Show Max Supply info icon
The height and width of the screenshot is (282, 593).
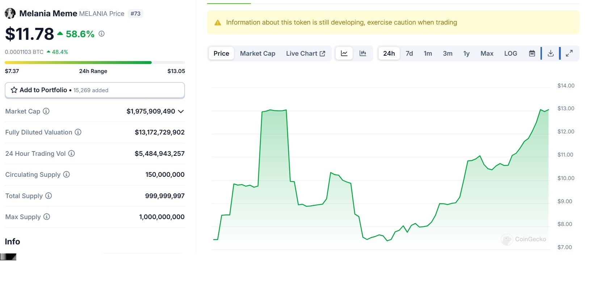pyautogui.click(x=46, y=217)
